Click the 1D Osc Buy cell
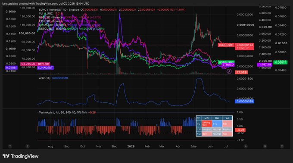The image size is (293, 163). pos(217,124)
